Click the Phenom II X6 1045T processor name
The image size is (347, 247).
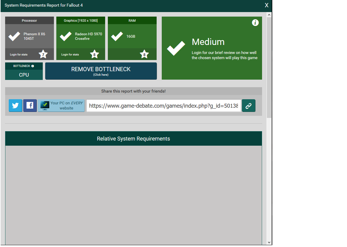[34, 36]
